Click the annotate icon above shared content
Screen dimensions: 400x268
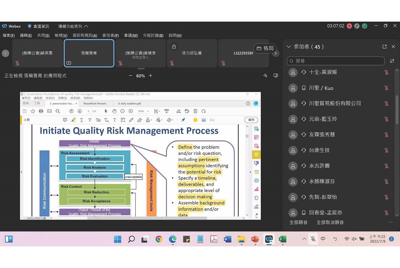pos(265,76)
